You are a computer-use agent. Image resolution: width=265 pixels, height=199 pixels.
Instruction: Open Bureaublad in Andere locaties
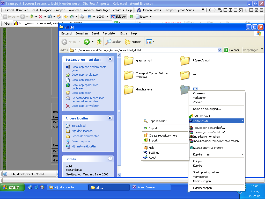[78, 126]
